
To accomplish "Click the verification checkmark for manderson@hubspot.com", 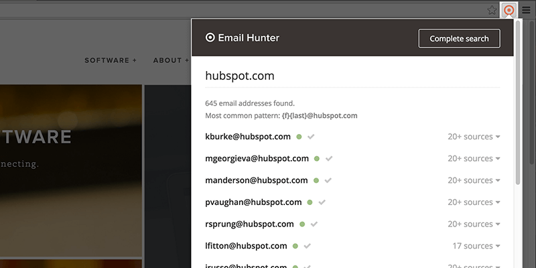I will coord(328,180).
